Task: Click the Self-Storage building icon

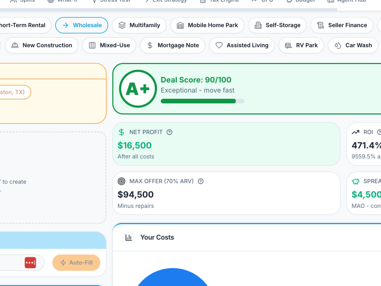Action: pyautogui.click(x=258, y=25)
